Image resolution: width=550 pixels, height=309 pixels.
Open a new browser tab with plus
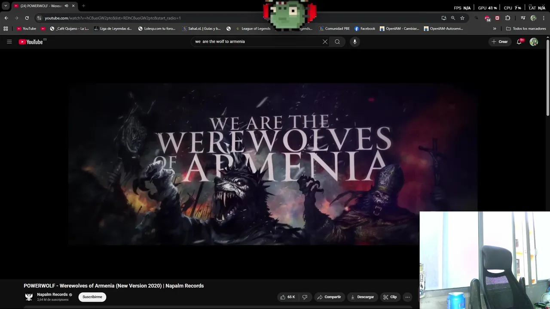click(83, 6)
